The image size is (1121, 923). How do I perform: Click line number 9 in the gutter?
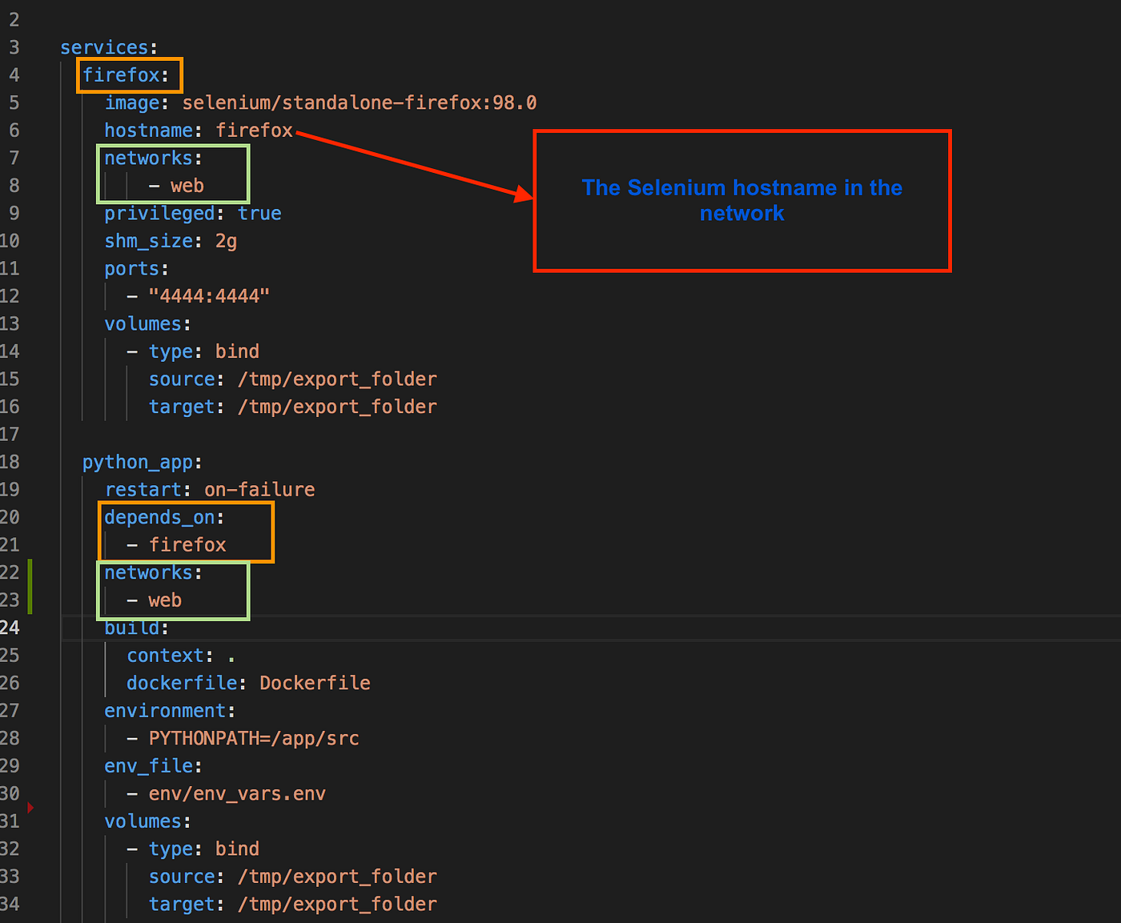point(14,214)
